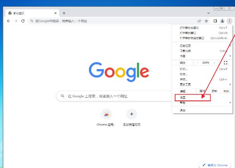The image size is (235, 168).
Task: Click the search magnifier in page search box
Action: [63, 96]
